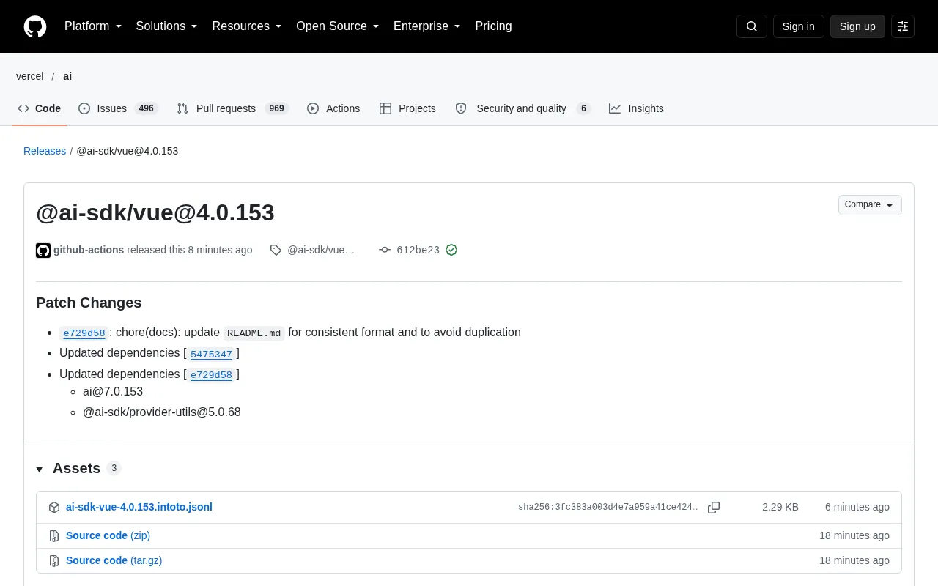938x586 pixels.
Task: Click the Security shield icon
Action: pos(461,108)
